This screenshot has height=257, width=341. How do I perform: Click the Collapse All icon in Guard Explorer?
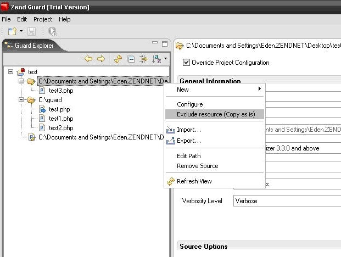click(131, 59)
